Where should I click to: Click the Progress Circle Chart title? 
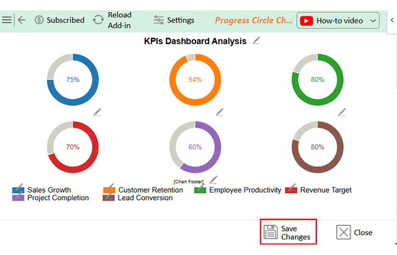pyautogui.click(x=253, y=20)
